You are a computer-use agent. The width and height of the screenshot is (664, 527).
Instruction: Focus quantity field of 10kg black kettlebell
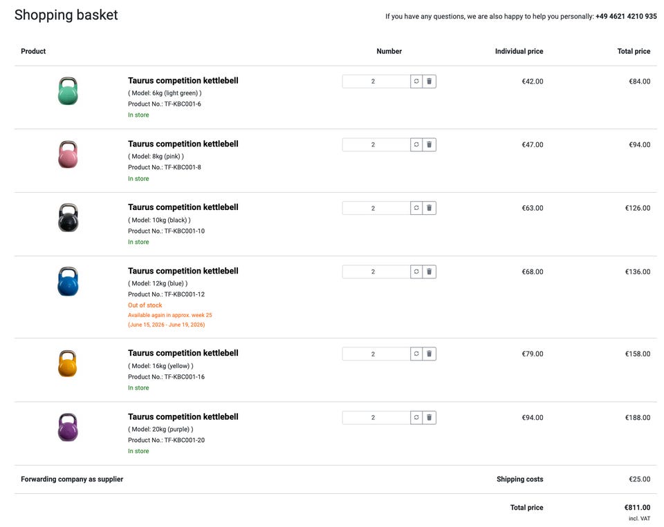tap(376, 208)
